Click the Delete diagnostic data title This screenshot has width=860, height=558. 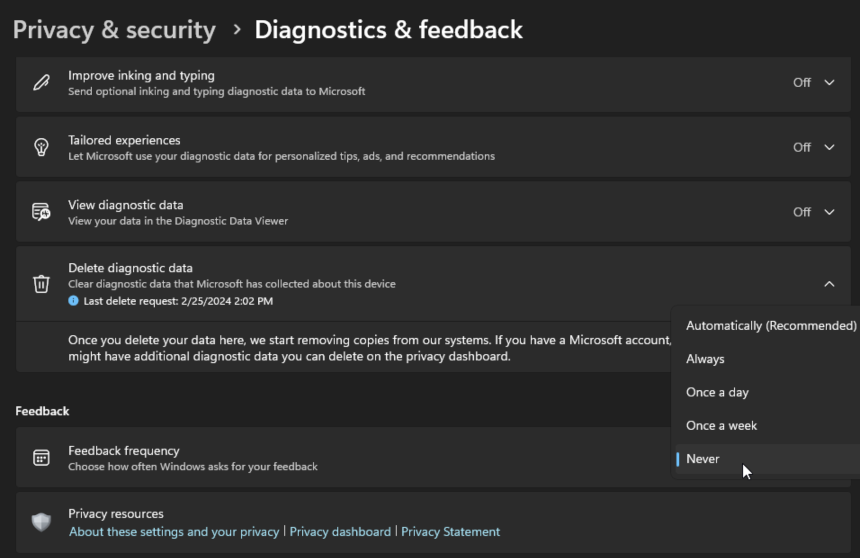coord(130,268)
